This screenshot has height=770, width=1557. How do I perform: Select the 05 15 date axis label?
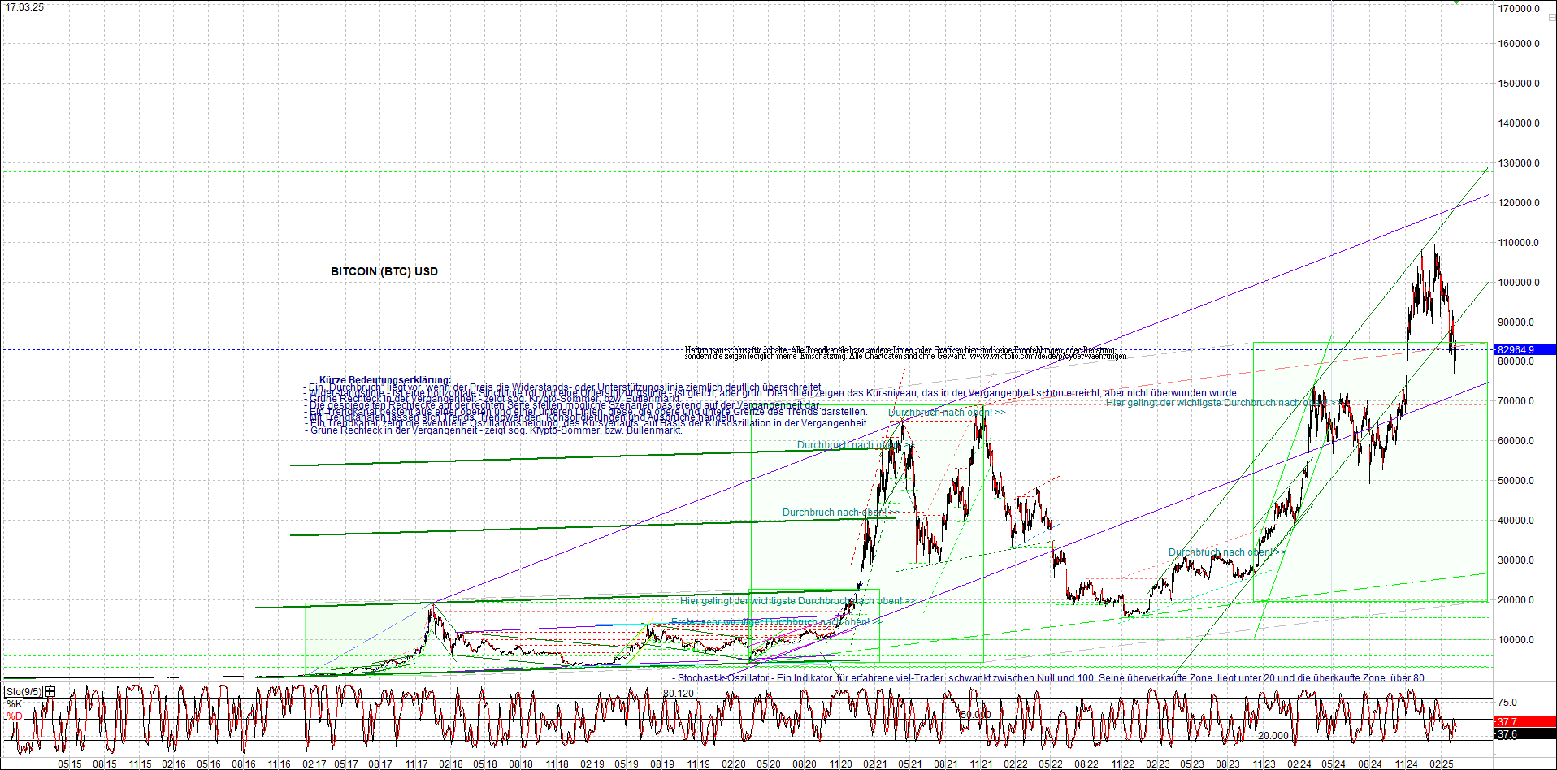click(x=67, y=764)
